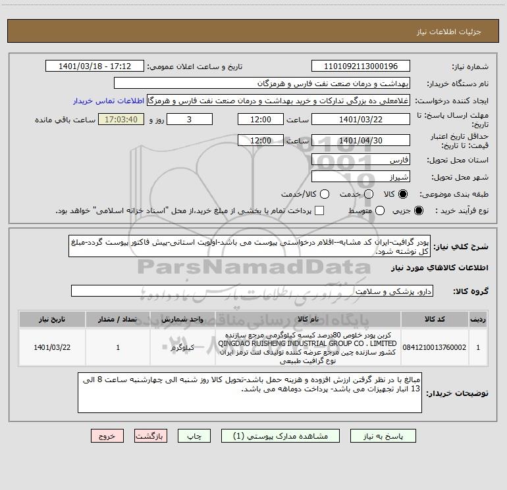The image size is (507, 490).
Task: Open 'اطلاعات تماس خریدار' link
Action: pos(109,101)
